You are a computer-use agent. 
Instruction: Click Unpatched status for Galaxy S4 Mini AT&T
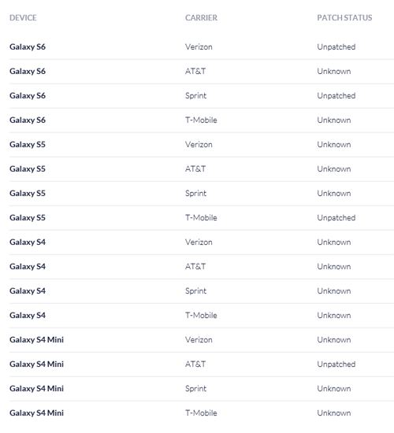tap(336, 365)
